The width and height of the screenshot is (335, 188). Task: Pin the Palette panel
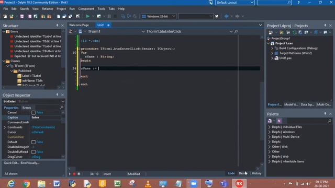tap(325, 114)
